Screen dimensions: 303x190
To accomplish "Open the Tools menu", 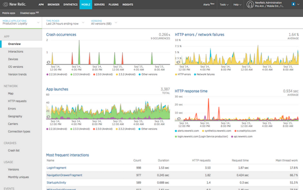I will pos(224,4).
